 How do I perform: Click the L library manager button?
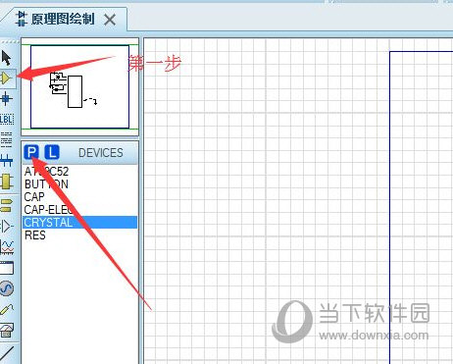[52, 152]
